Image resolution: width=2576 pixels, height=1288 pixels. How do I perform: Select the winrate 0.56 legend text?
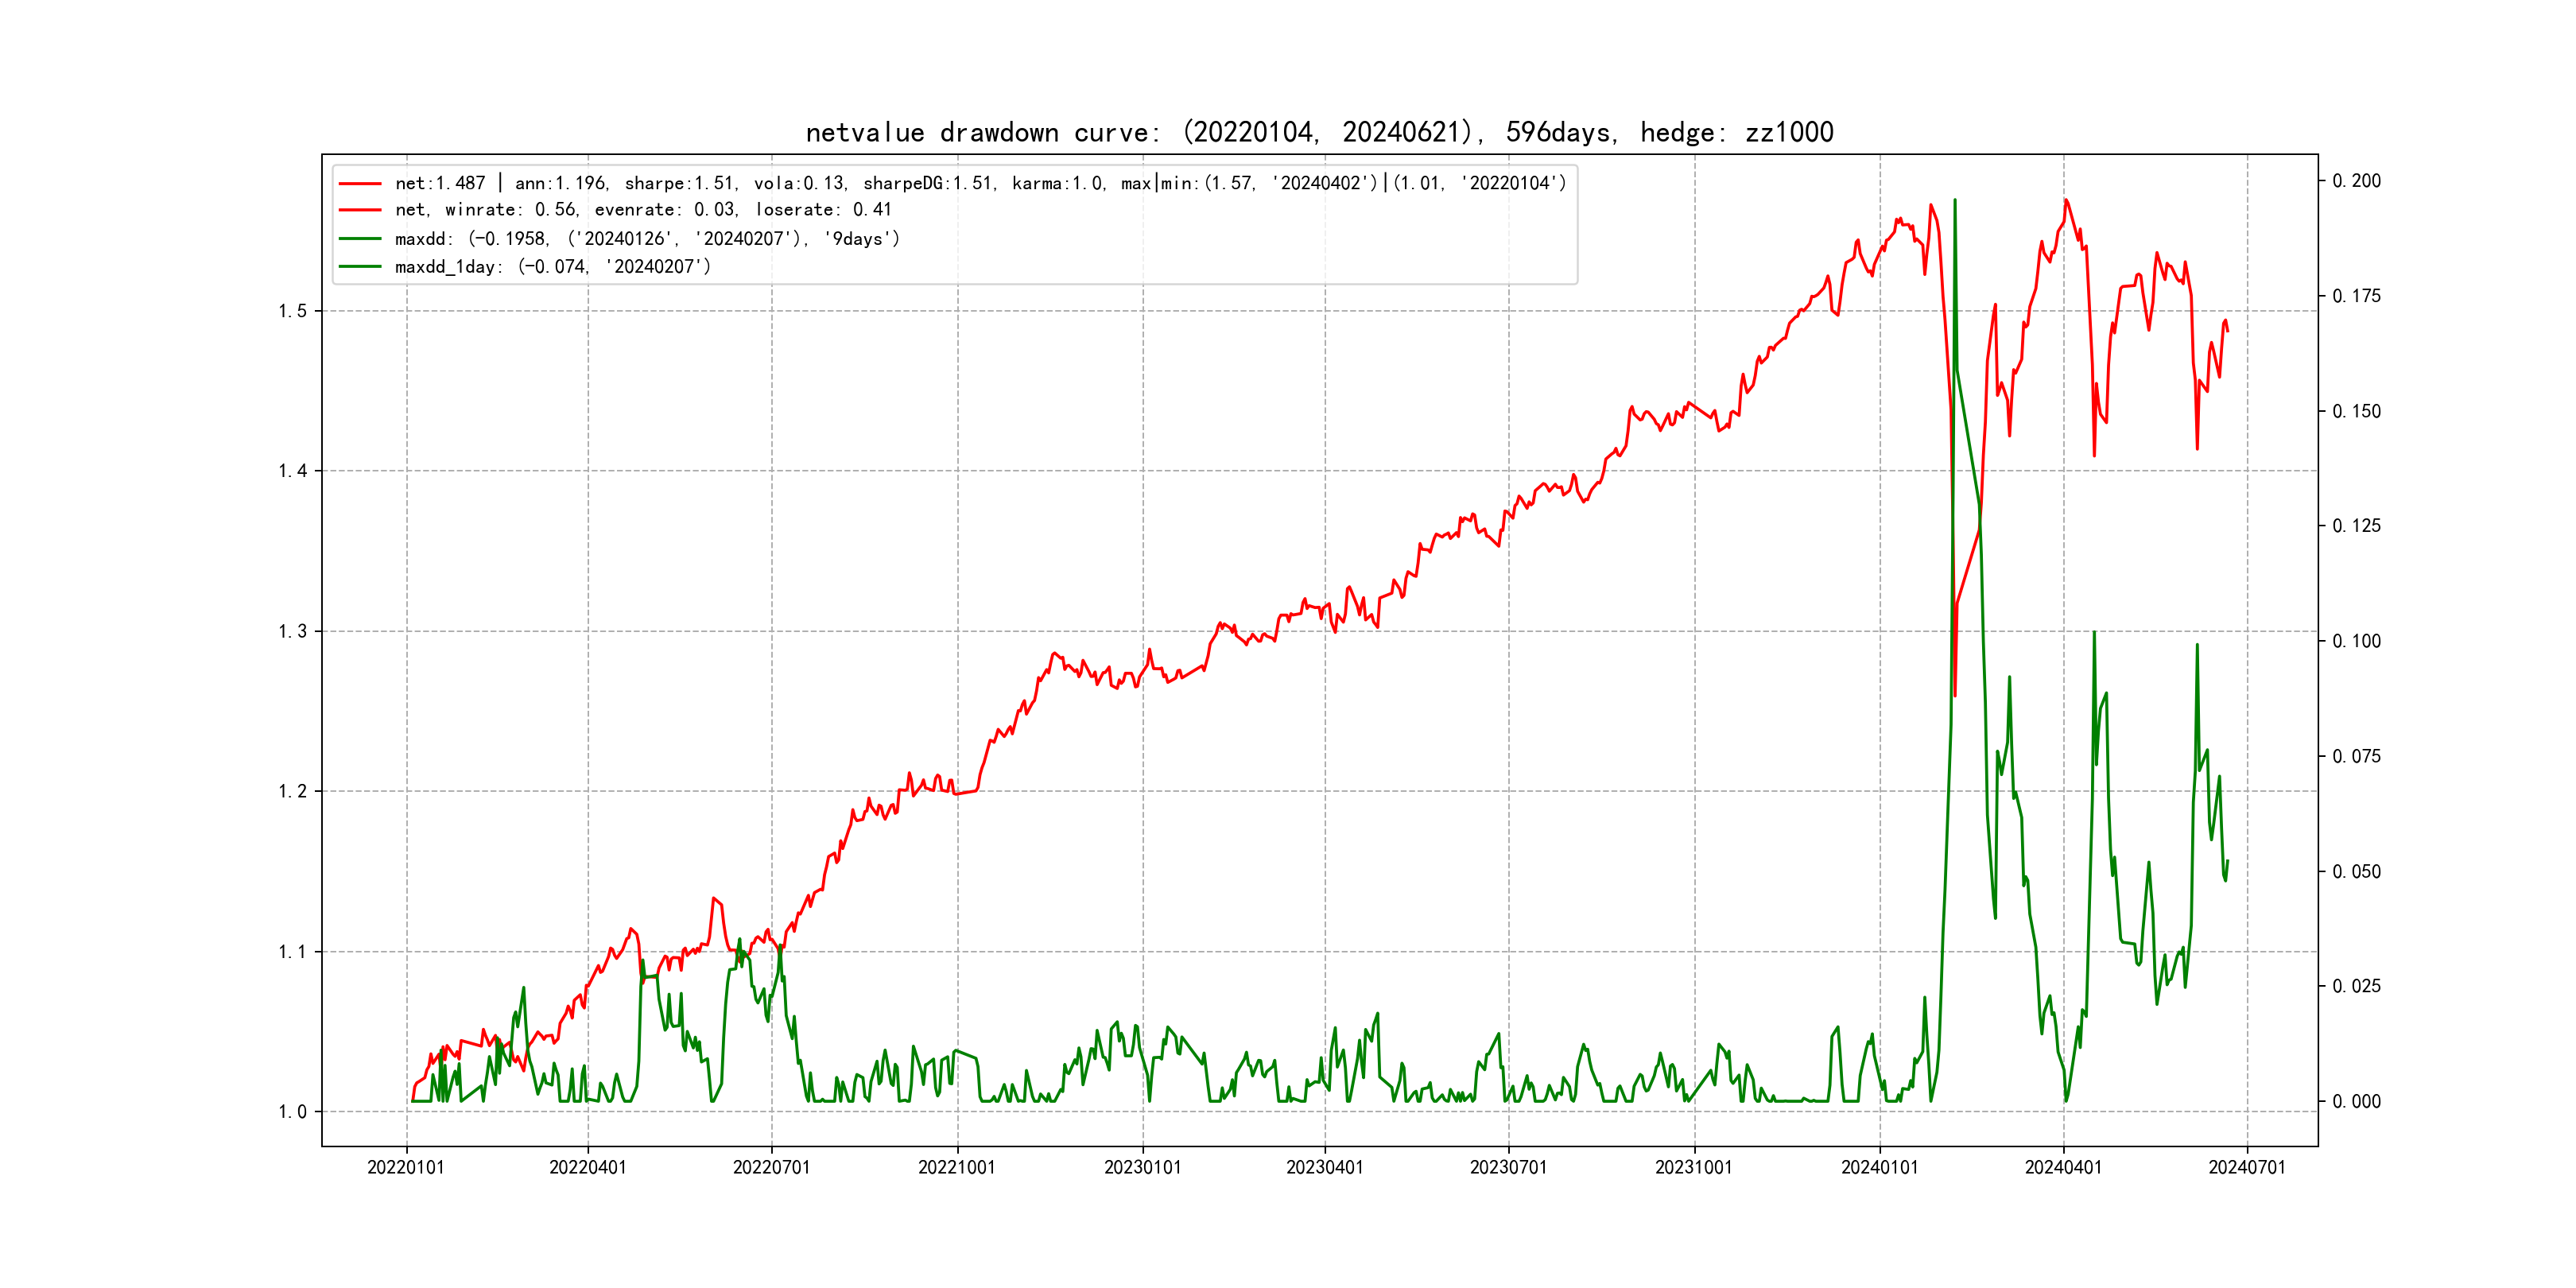pyautogui.click(x=643, y=210)
